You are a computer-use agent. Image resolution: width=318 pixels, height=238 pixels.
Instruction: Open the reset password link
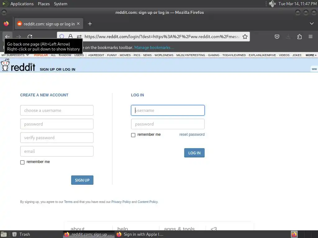192,134
